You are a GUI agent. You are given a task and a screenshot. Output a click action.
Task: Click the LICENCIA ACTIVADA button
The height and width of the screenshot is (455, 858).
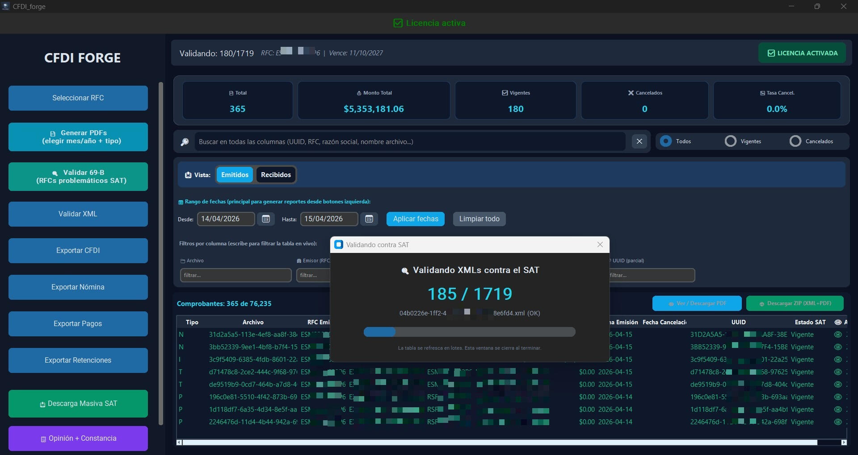click(x=802, y=53)
